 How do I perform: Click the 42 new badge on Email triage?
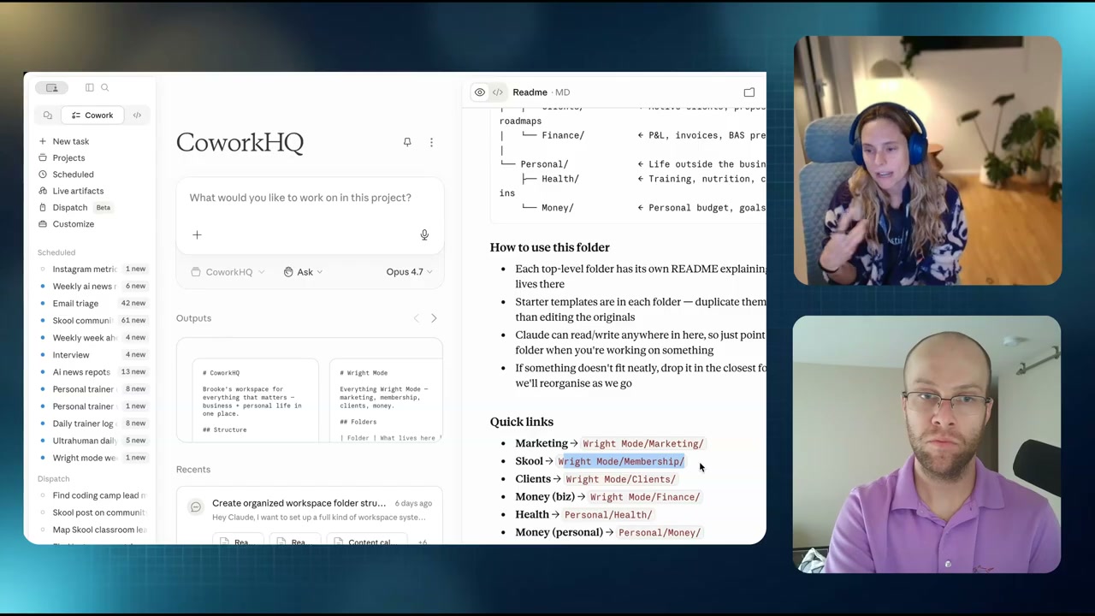[133, 303]
